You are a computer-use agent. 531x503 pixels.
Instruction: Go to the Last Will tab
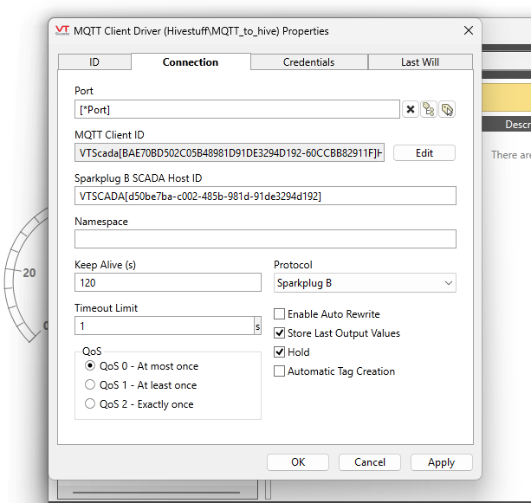pyautogui.click(x=420, y=62)
